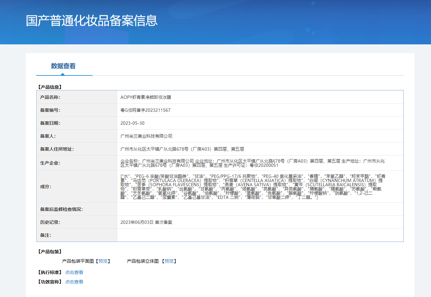Click the 备案人 value 广州尚兰美业科技有限公司

tap(146, 136)
